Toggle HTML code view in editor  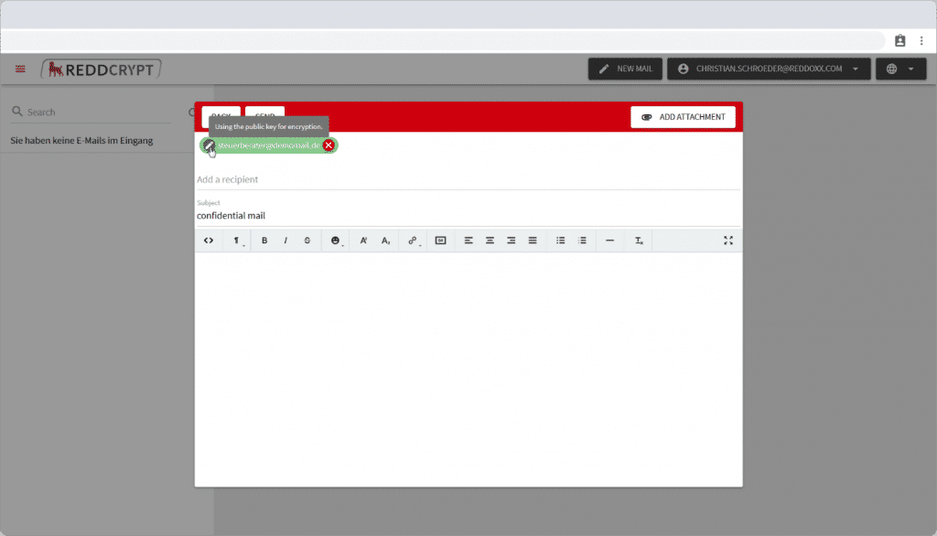[209, 241]
